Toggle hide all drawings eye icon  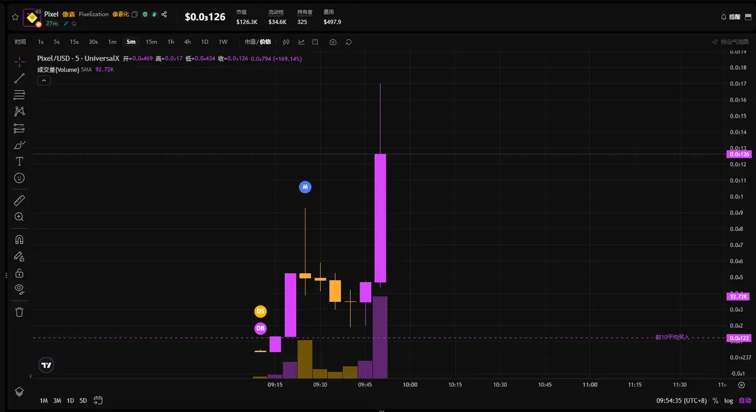point(20,289)
